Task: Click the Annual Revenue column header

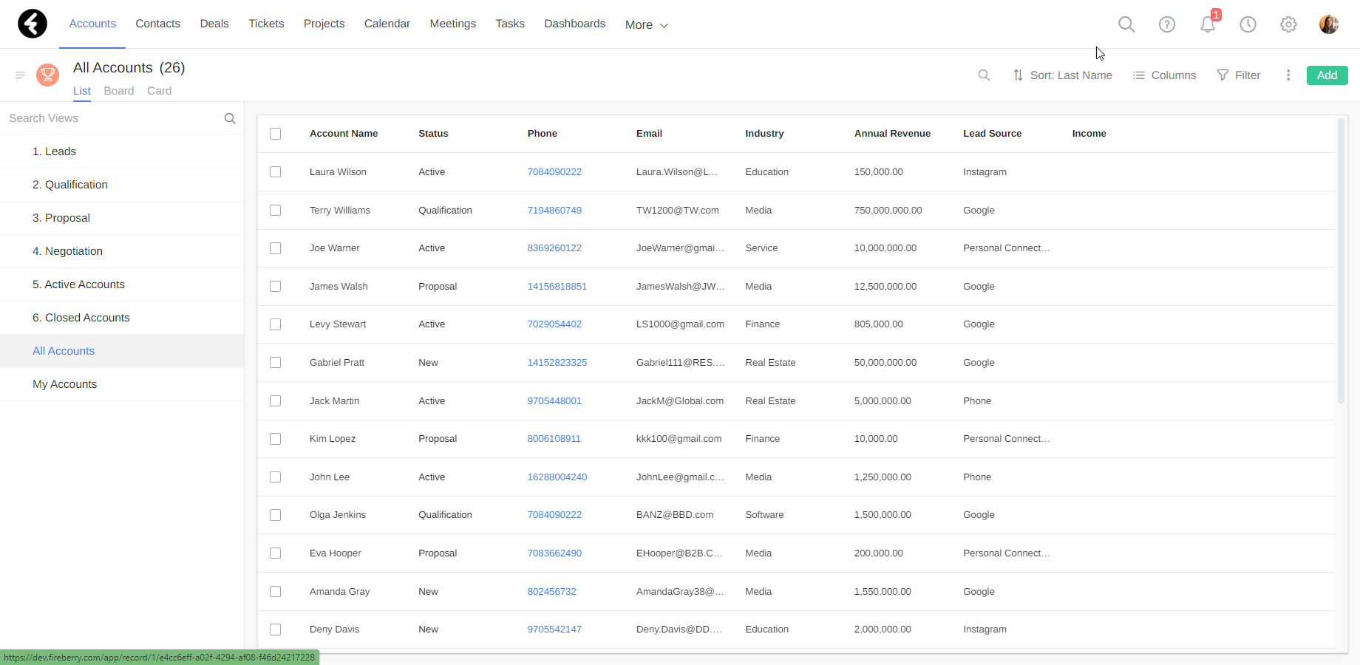Action: tap(892, 134)
